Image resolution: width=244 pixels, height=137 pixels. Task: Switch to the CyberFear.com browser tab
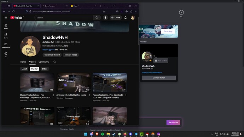(55, 6)
